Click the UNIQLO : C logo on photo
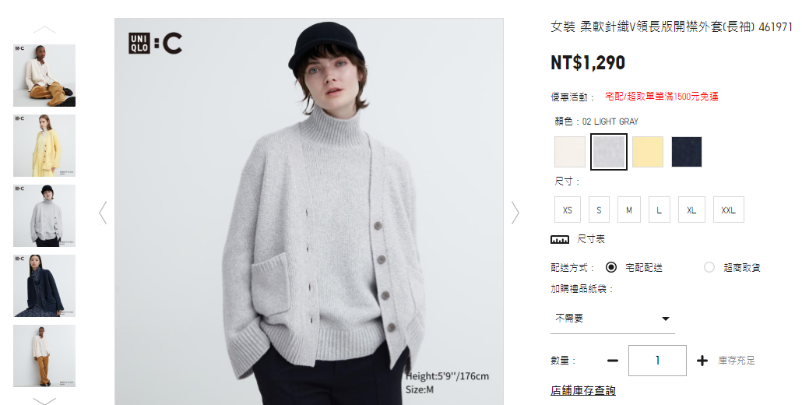Viewport: 802px width, 405px height. pyautogui.click(x=156, y=43)
